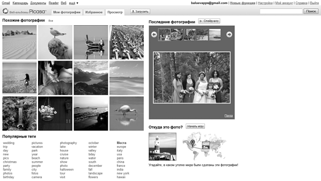Viewport: 321px width, 181px height.
Task: Open Reader link in top bar
Action: pos(54,3)
